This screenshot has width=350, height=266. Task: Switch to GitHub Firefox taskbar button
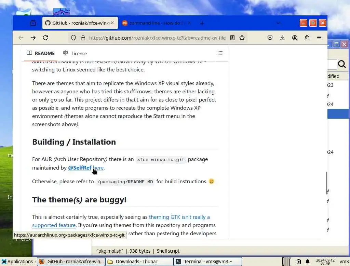71,262
